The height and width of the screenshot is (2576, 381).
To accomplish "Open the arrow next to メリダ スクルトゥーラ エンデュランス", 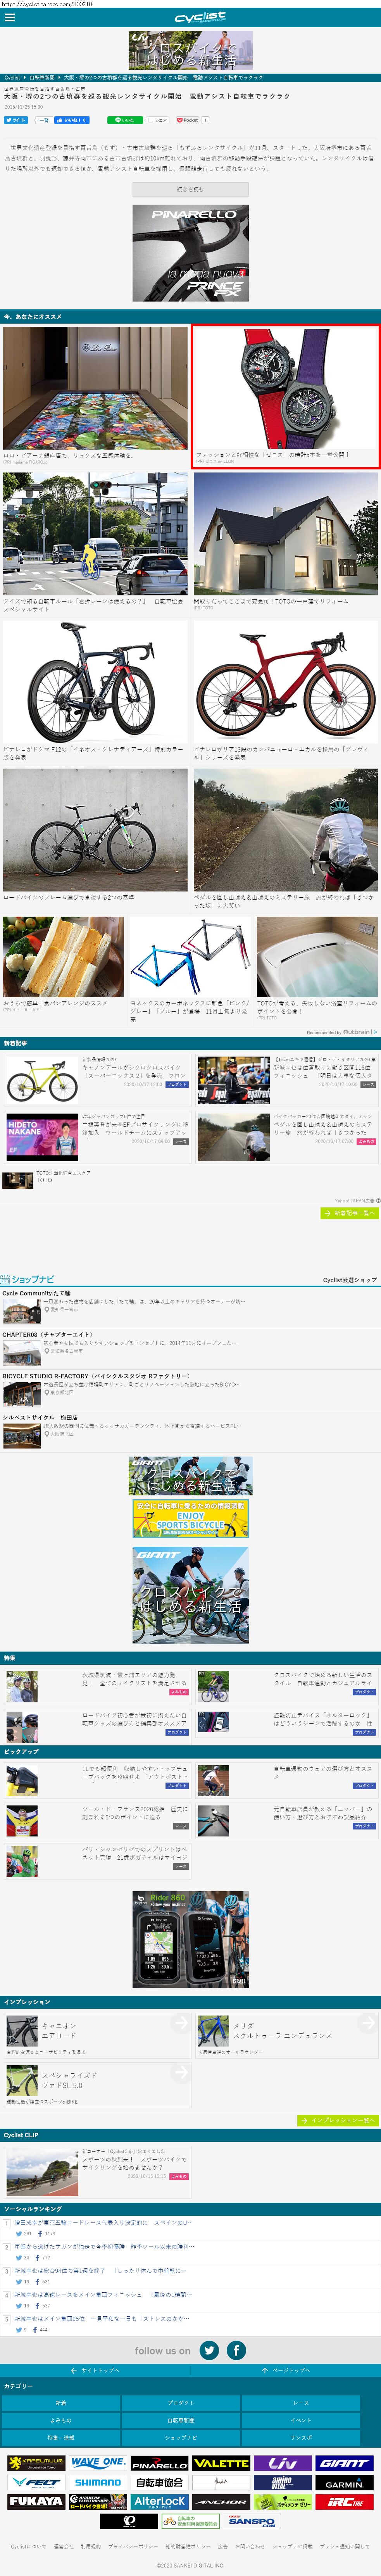I will click(x=367, y=2023).
